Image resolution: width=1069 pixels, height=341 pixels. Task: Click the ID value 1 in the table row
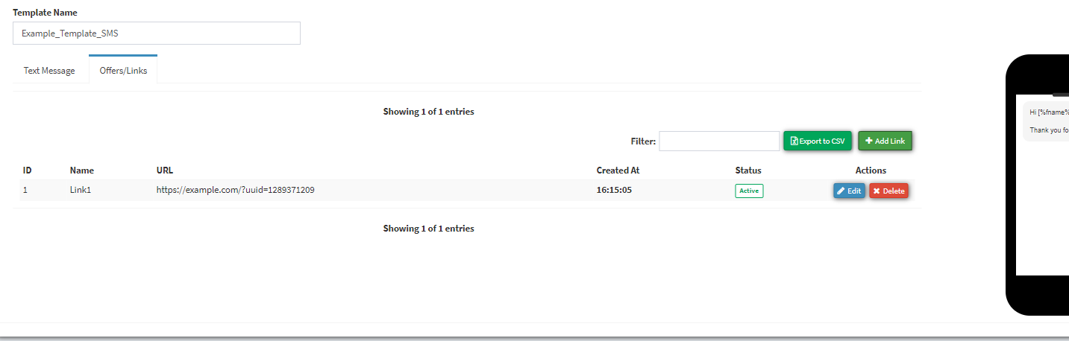tap(25, 190)
